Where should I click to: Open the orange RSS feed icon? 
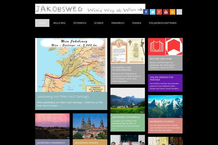point(173,12)
